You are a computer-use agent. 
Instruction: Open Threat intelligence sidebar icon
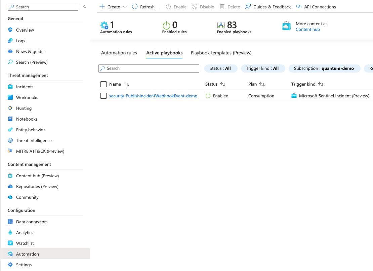pos(10,140)
